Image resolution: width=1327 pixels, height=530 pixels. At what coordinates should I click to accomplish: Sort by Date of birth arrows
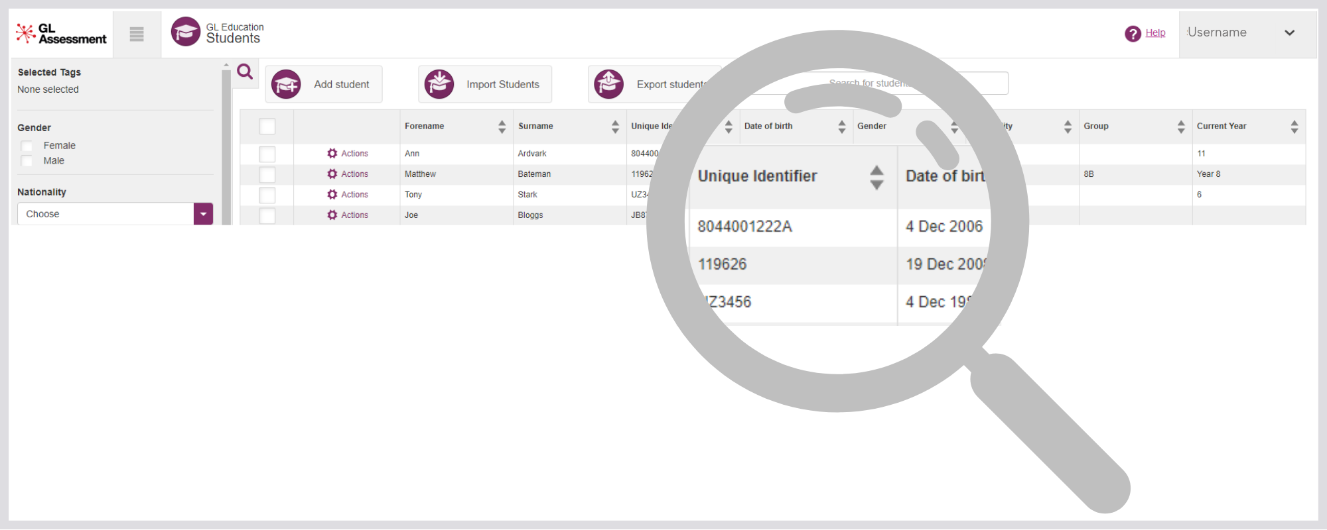click(841, 127)
